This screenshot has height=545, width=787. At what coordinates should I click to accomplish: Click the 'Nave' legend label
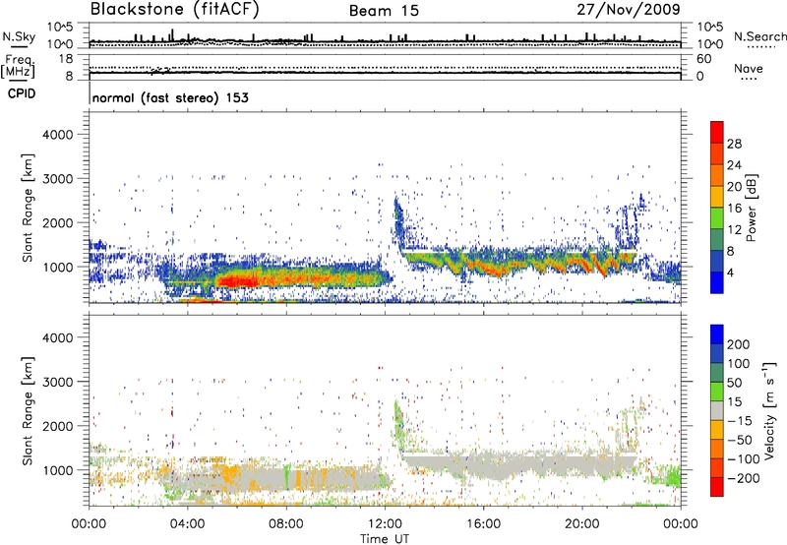[749, 69]
